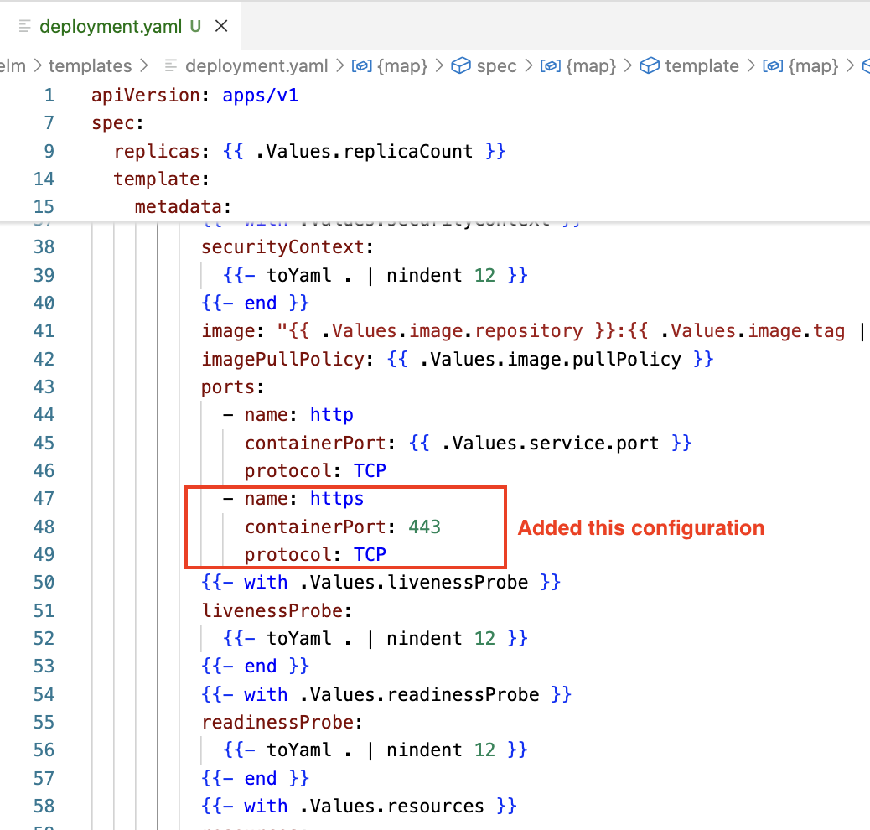The width and height of the screenshot is (870, 830).
Task: Click 'with .Values.readinessProbe' line
Action: click(386, 694)
